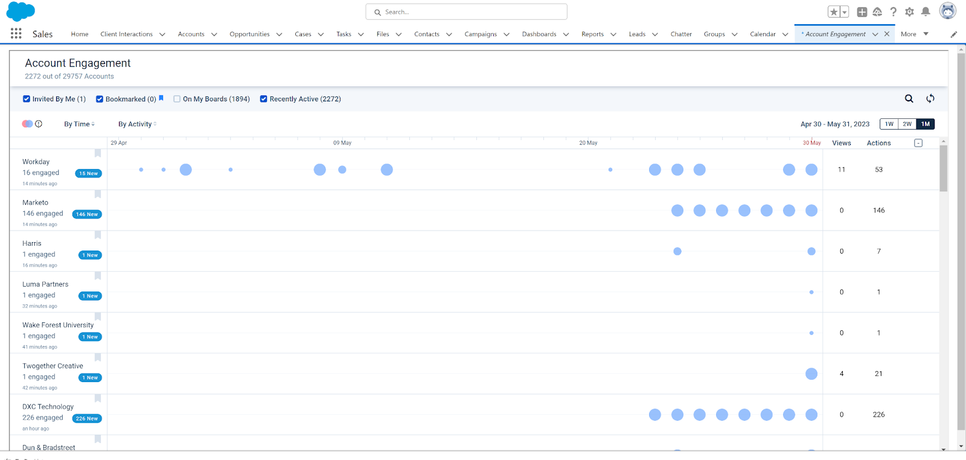Uncheck Bookmarked filter
This screenshot has width=966, height=460.
pyautogui.click(x=100, y=99)
